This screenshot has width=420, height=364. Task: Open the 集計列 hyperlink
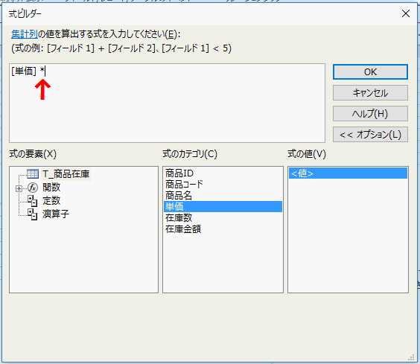click(24, 34)
